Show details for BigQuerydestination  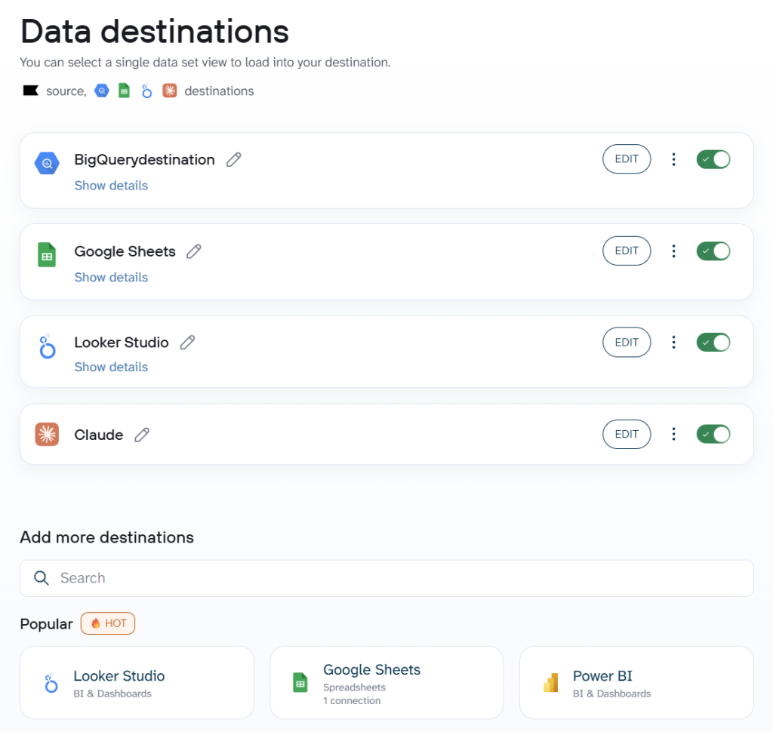coord(111,186)
